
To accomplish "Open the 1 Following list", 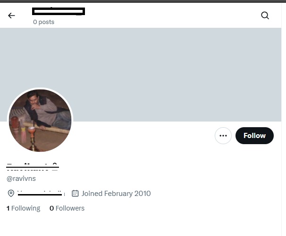I will [x=23, y=208].
